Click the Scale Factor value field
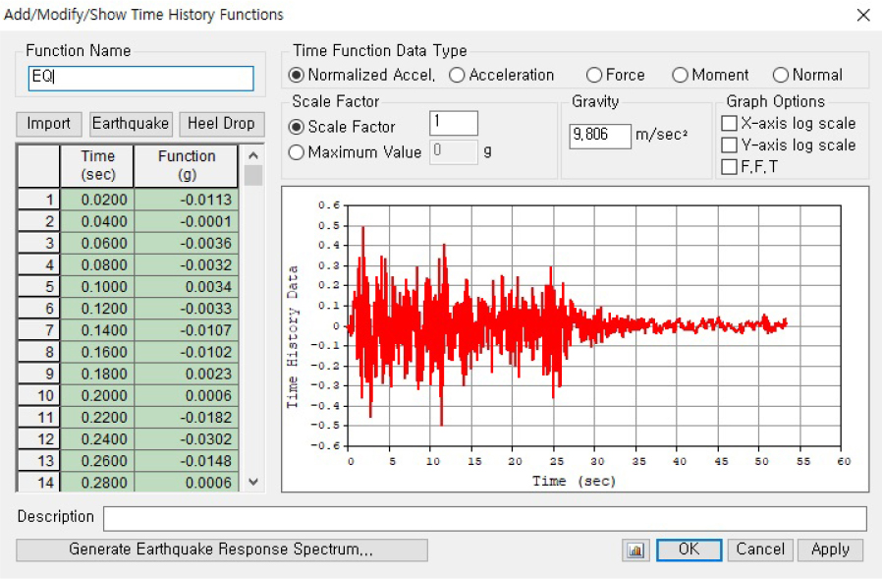This screenshot has width=882, height=579. pyautogui.click(x=454, y=123)
